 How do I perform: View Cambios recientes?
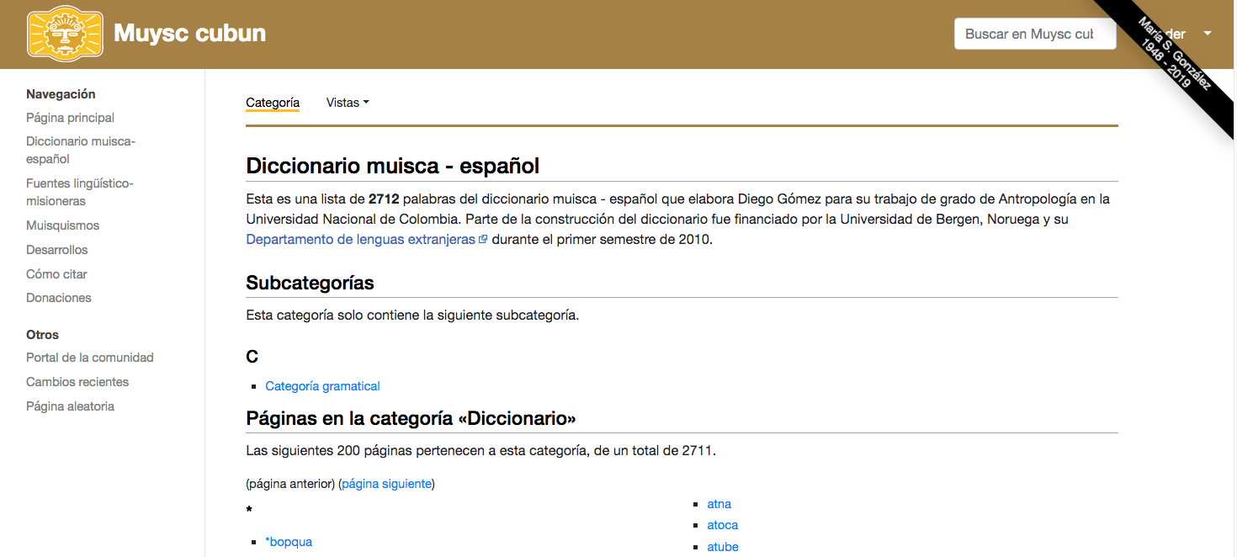[x=77, y=382]
